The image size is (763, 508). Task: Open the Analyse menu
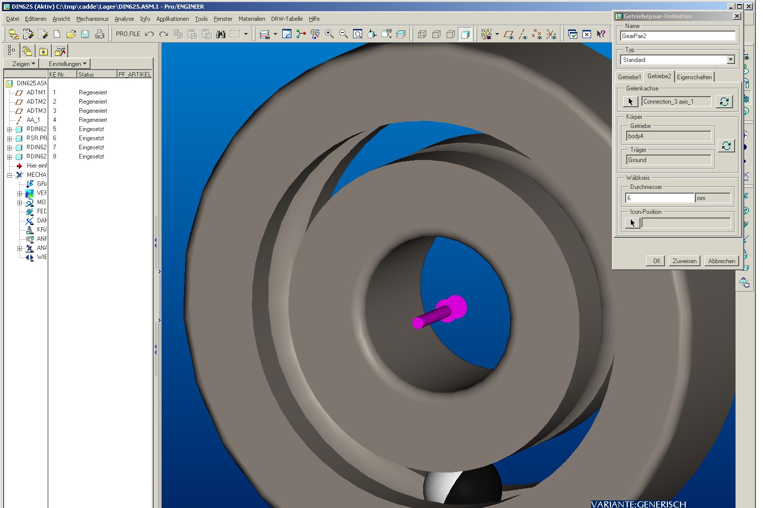click(124, 19)
